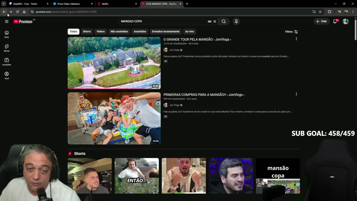Open short with gray-haired bearded man
Image resolution: width=357 pixels, height=201 pixels.
[231, 176]
